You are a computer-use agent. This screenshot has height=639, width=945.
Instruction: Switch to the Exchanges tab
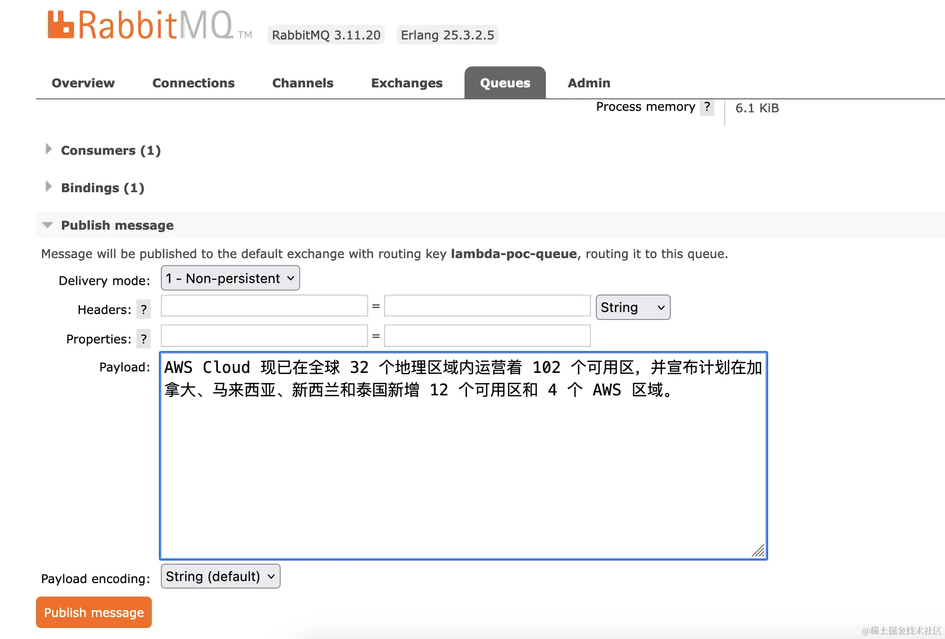[x=407, y=83]
